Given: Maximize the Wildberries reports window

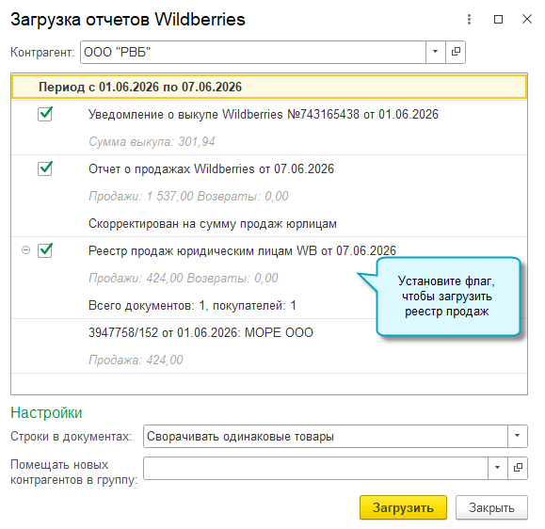Looking at the screenshot, I should click(x=498, y=19).
